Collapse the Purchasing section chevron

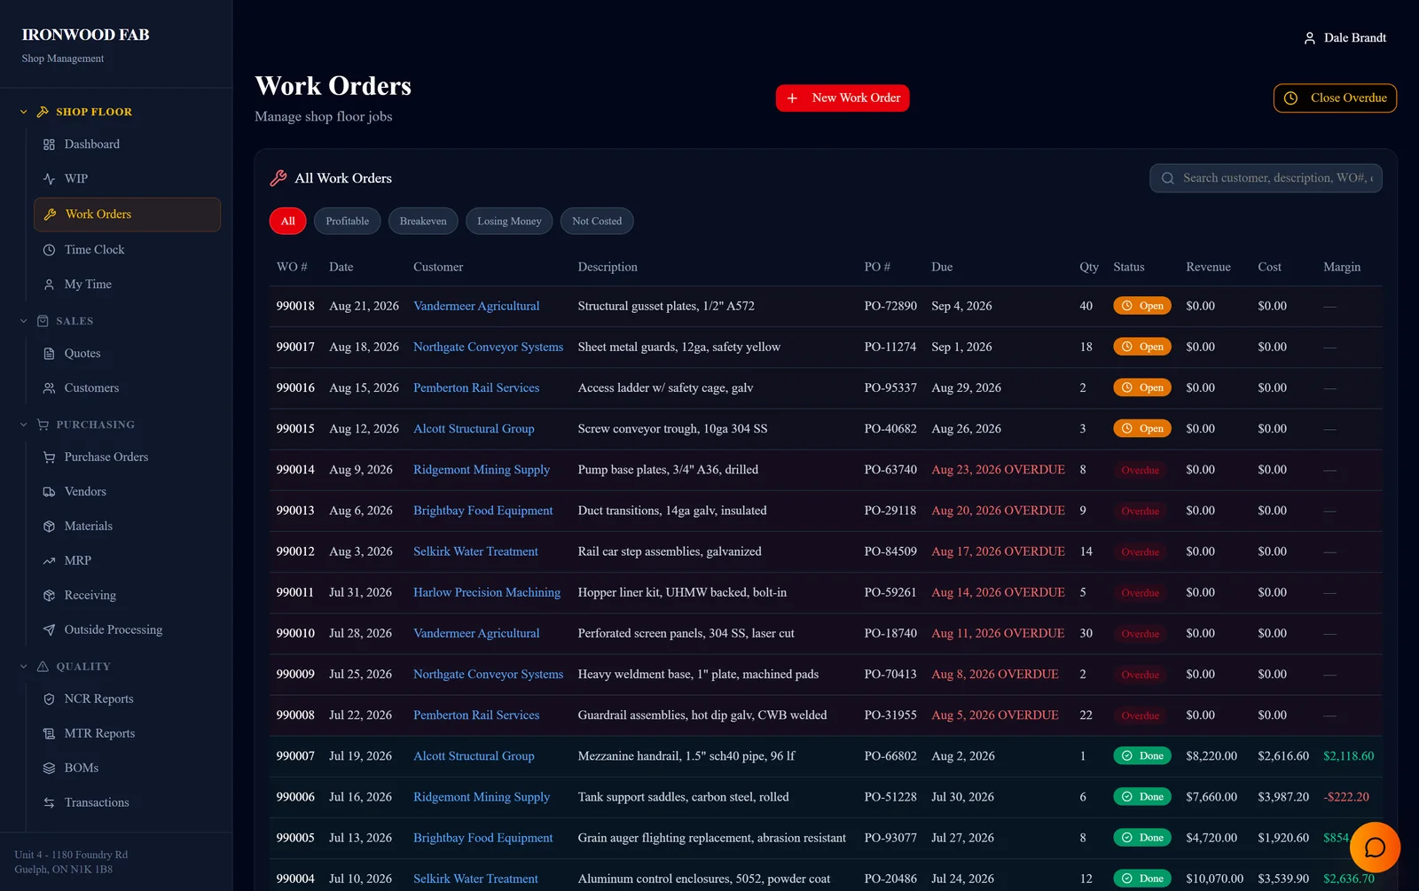(x=24, y=426)
